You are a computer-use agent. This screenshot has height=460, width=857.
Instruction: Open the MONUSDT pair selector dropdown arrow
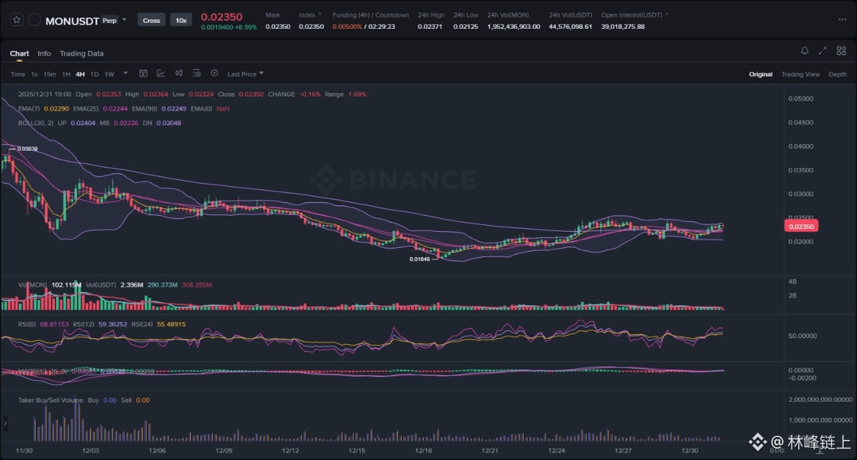point(124,19)
